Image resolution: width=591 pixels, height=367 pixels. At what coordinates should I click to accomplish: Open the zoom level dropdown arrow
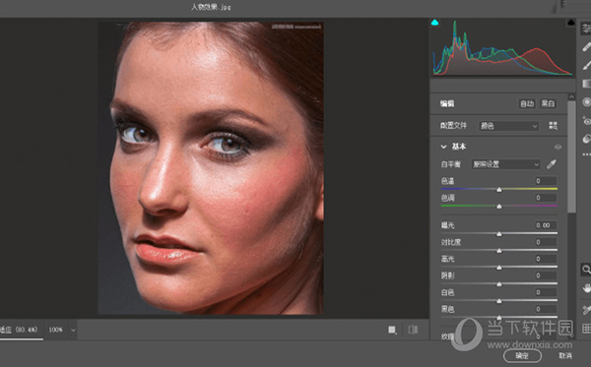[73, 331]
